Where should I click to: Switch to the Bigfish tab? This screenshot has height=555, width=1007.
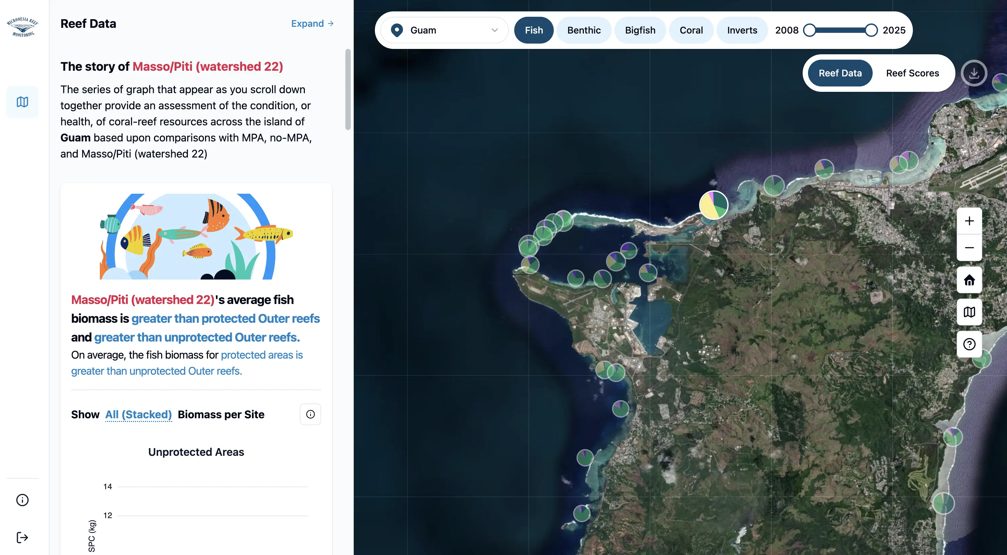tap(640, 30)
